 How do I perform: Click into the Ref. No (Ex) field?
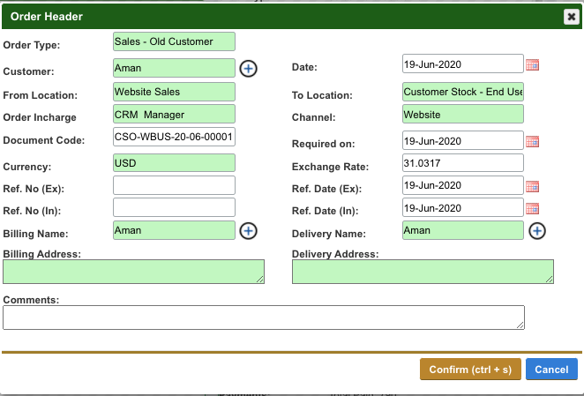[x=174, y=185]
